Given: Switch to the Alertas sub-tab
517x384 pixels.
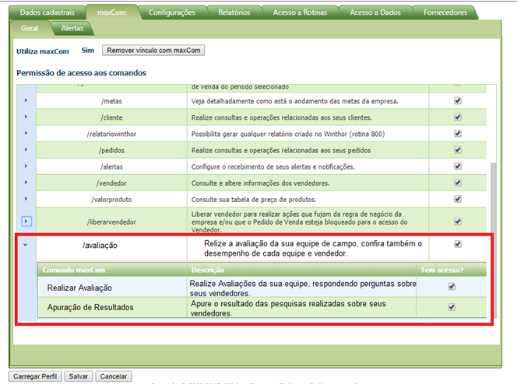Looking at the screenshot, I should click(72, 28).
